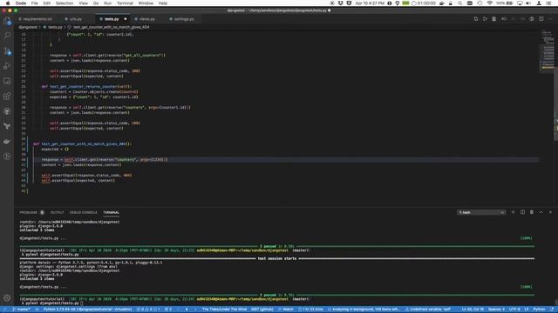Image resolution: width=558 pixels, height=313 pixels.
Task: Click the macOS Spotlight search icon
Action: [x=459, y=3]
